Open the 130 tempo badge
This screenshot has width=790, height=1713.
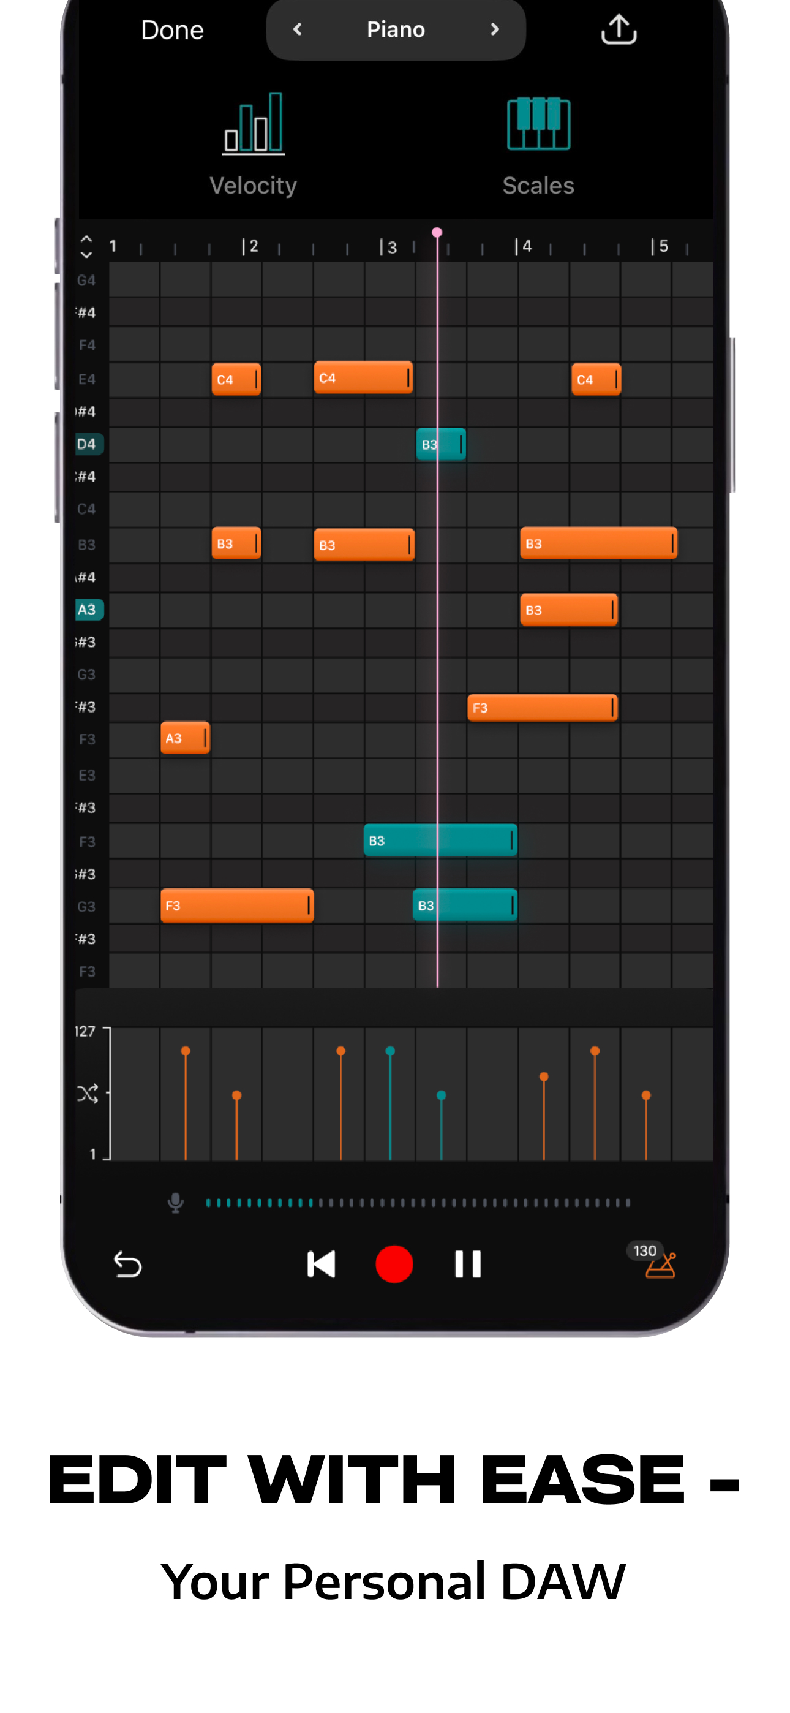(644, 1251)
